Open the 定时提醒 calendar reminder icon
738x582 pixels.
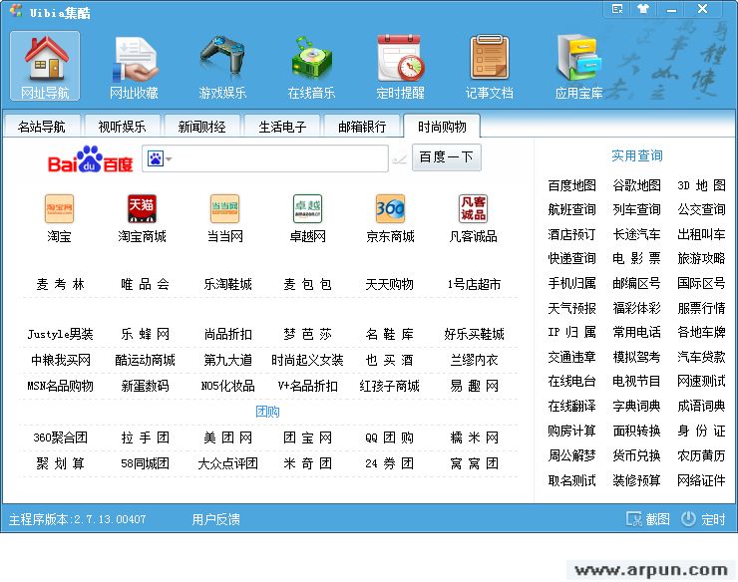401,66
